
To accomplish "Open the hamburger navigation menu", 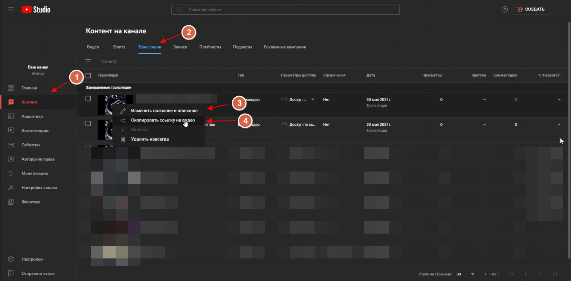I will tap(11, 9).
